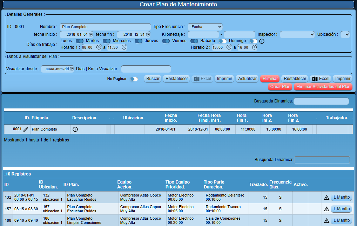357x226 pixels.
Task: Click L Mantto button in row 188
Action: coord(342,220)
